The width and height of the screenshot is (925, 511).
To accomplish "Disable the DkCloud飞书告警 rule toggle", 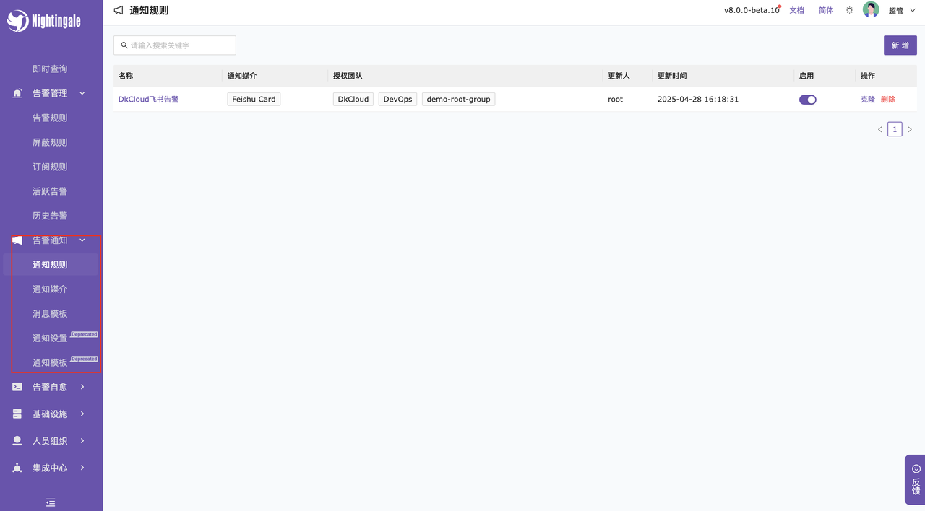I will 807,100.
